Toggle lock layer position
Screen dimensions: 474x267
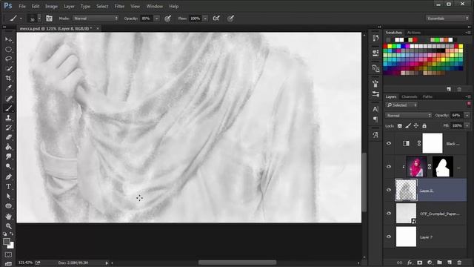click(x=416, y=125)
